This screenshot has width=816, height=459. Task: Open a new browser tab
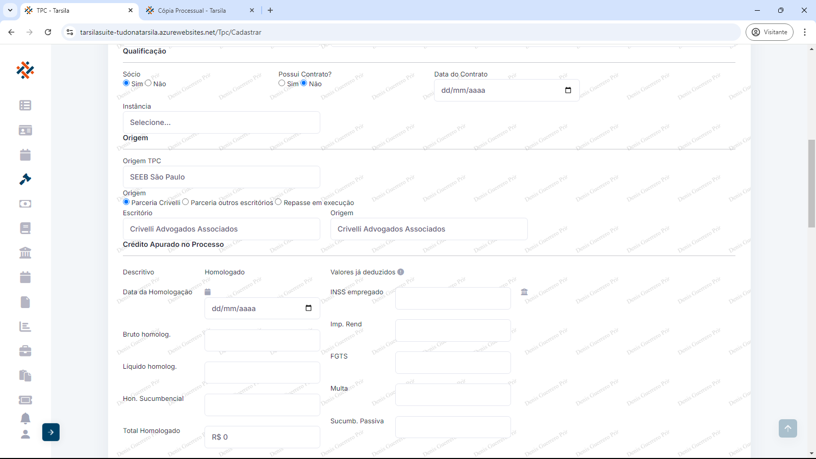(270, 10)
